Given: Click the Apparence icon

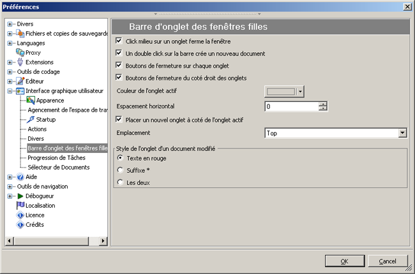Looking at the screenshot, I should (x=31, y=100).
